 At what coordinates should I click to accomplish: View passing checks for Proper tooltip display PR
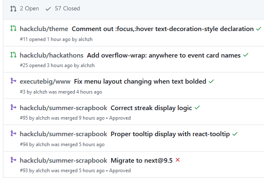(235, 134)
